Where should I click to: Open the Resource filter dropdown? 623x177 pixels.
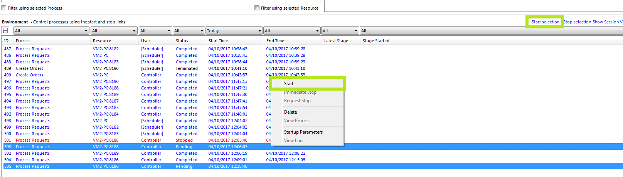[x=114, y=31]
